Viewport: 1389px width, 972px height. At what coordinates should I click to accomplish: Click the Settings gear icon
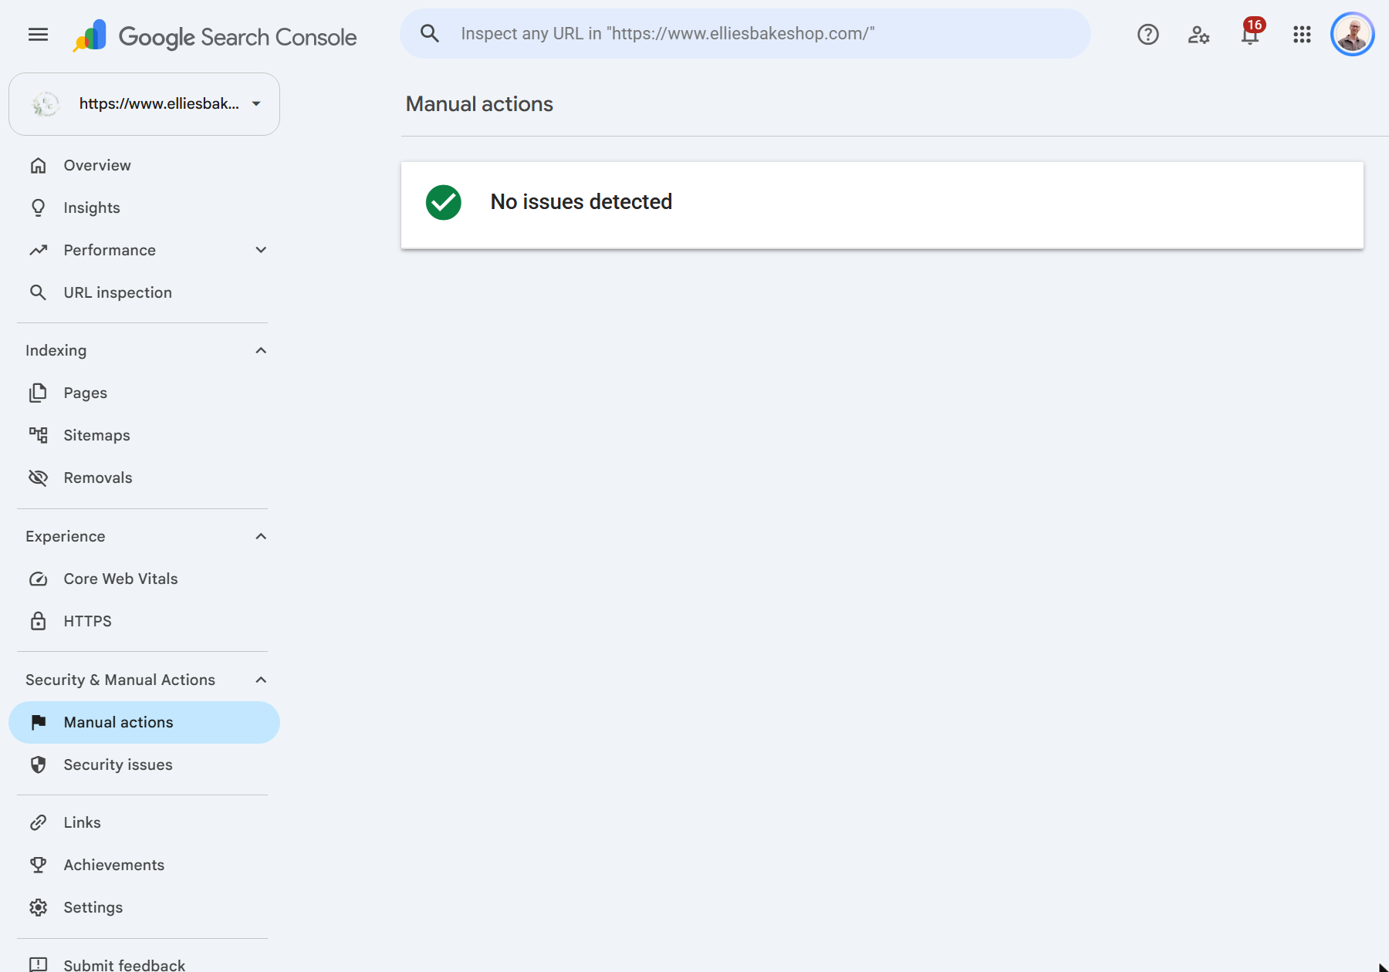tap(38, 907)
